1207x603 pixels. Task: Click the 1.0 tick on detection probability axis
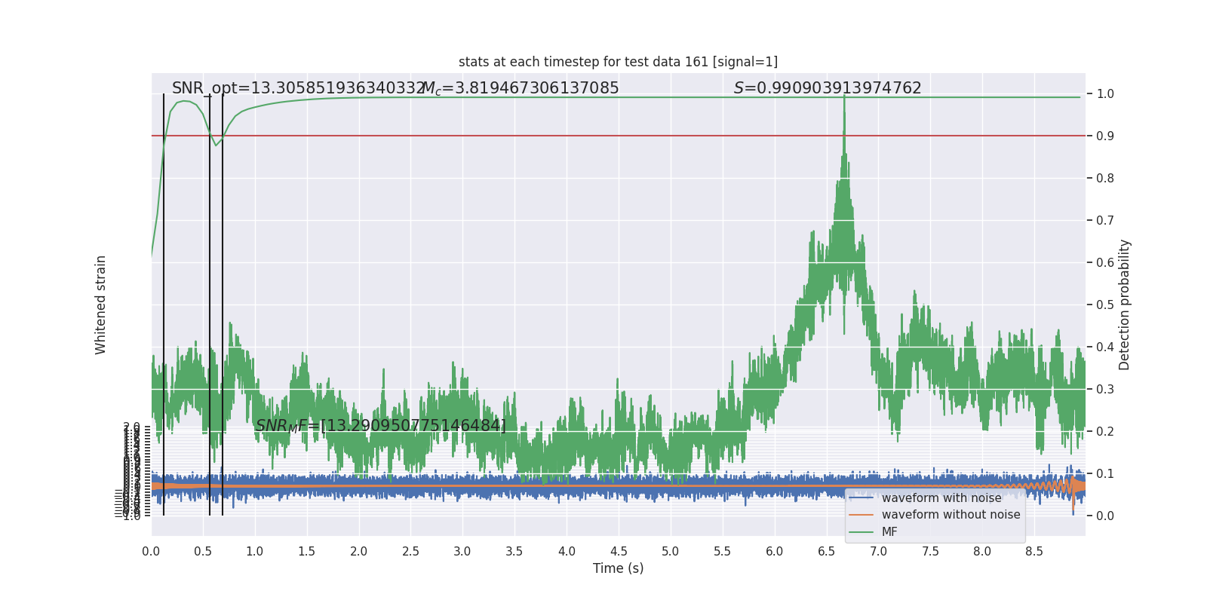(x=1105, y=94)
